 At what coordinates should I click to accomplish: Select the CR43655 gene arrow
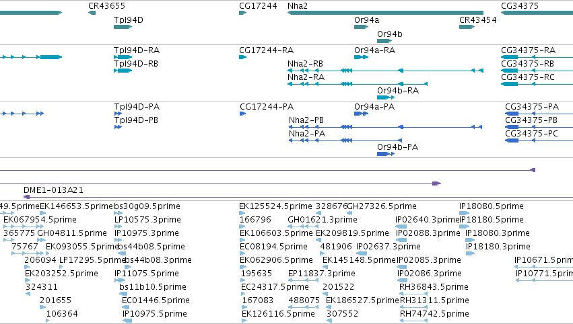(92, 13)
